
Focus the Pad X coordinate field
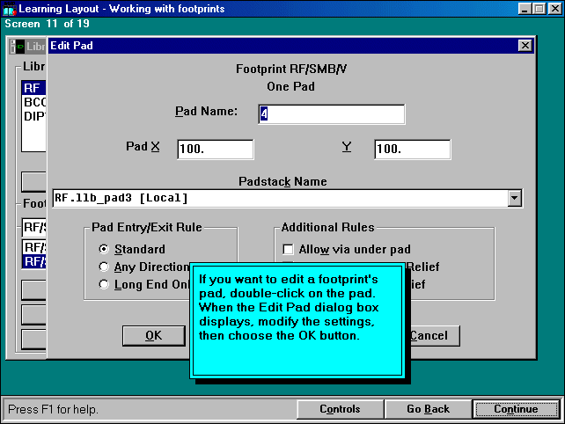(x=215, y=150)
